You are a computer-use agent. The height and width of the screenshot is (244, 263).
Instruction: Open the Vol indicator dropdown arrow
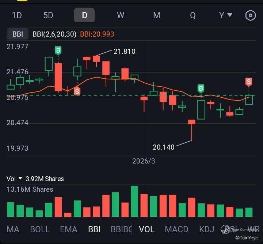tap(20, 179)
